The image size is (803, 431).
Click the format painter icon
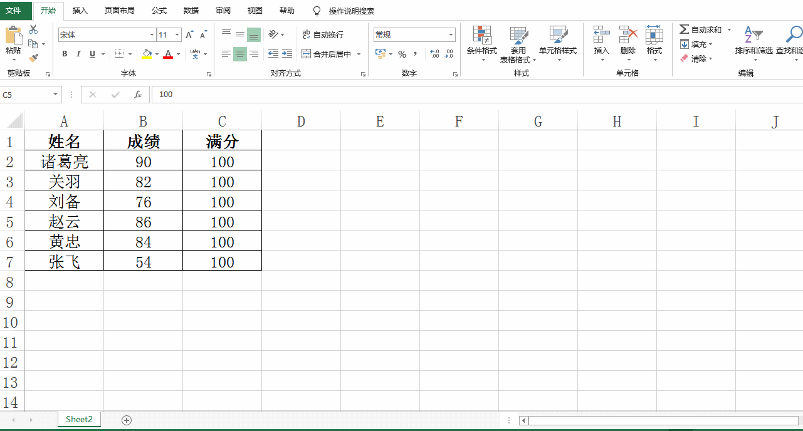point(33,57)
